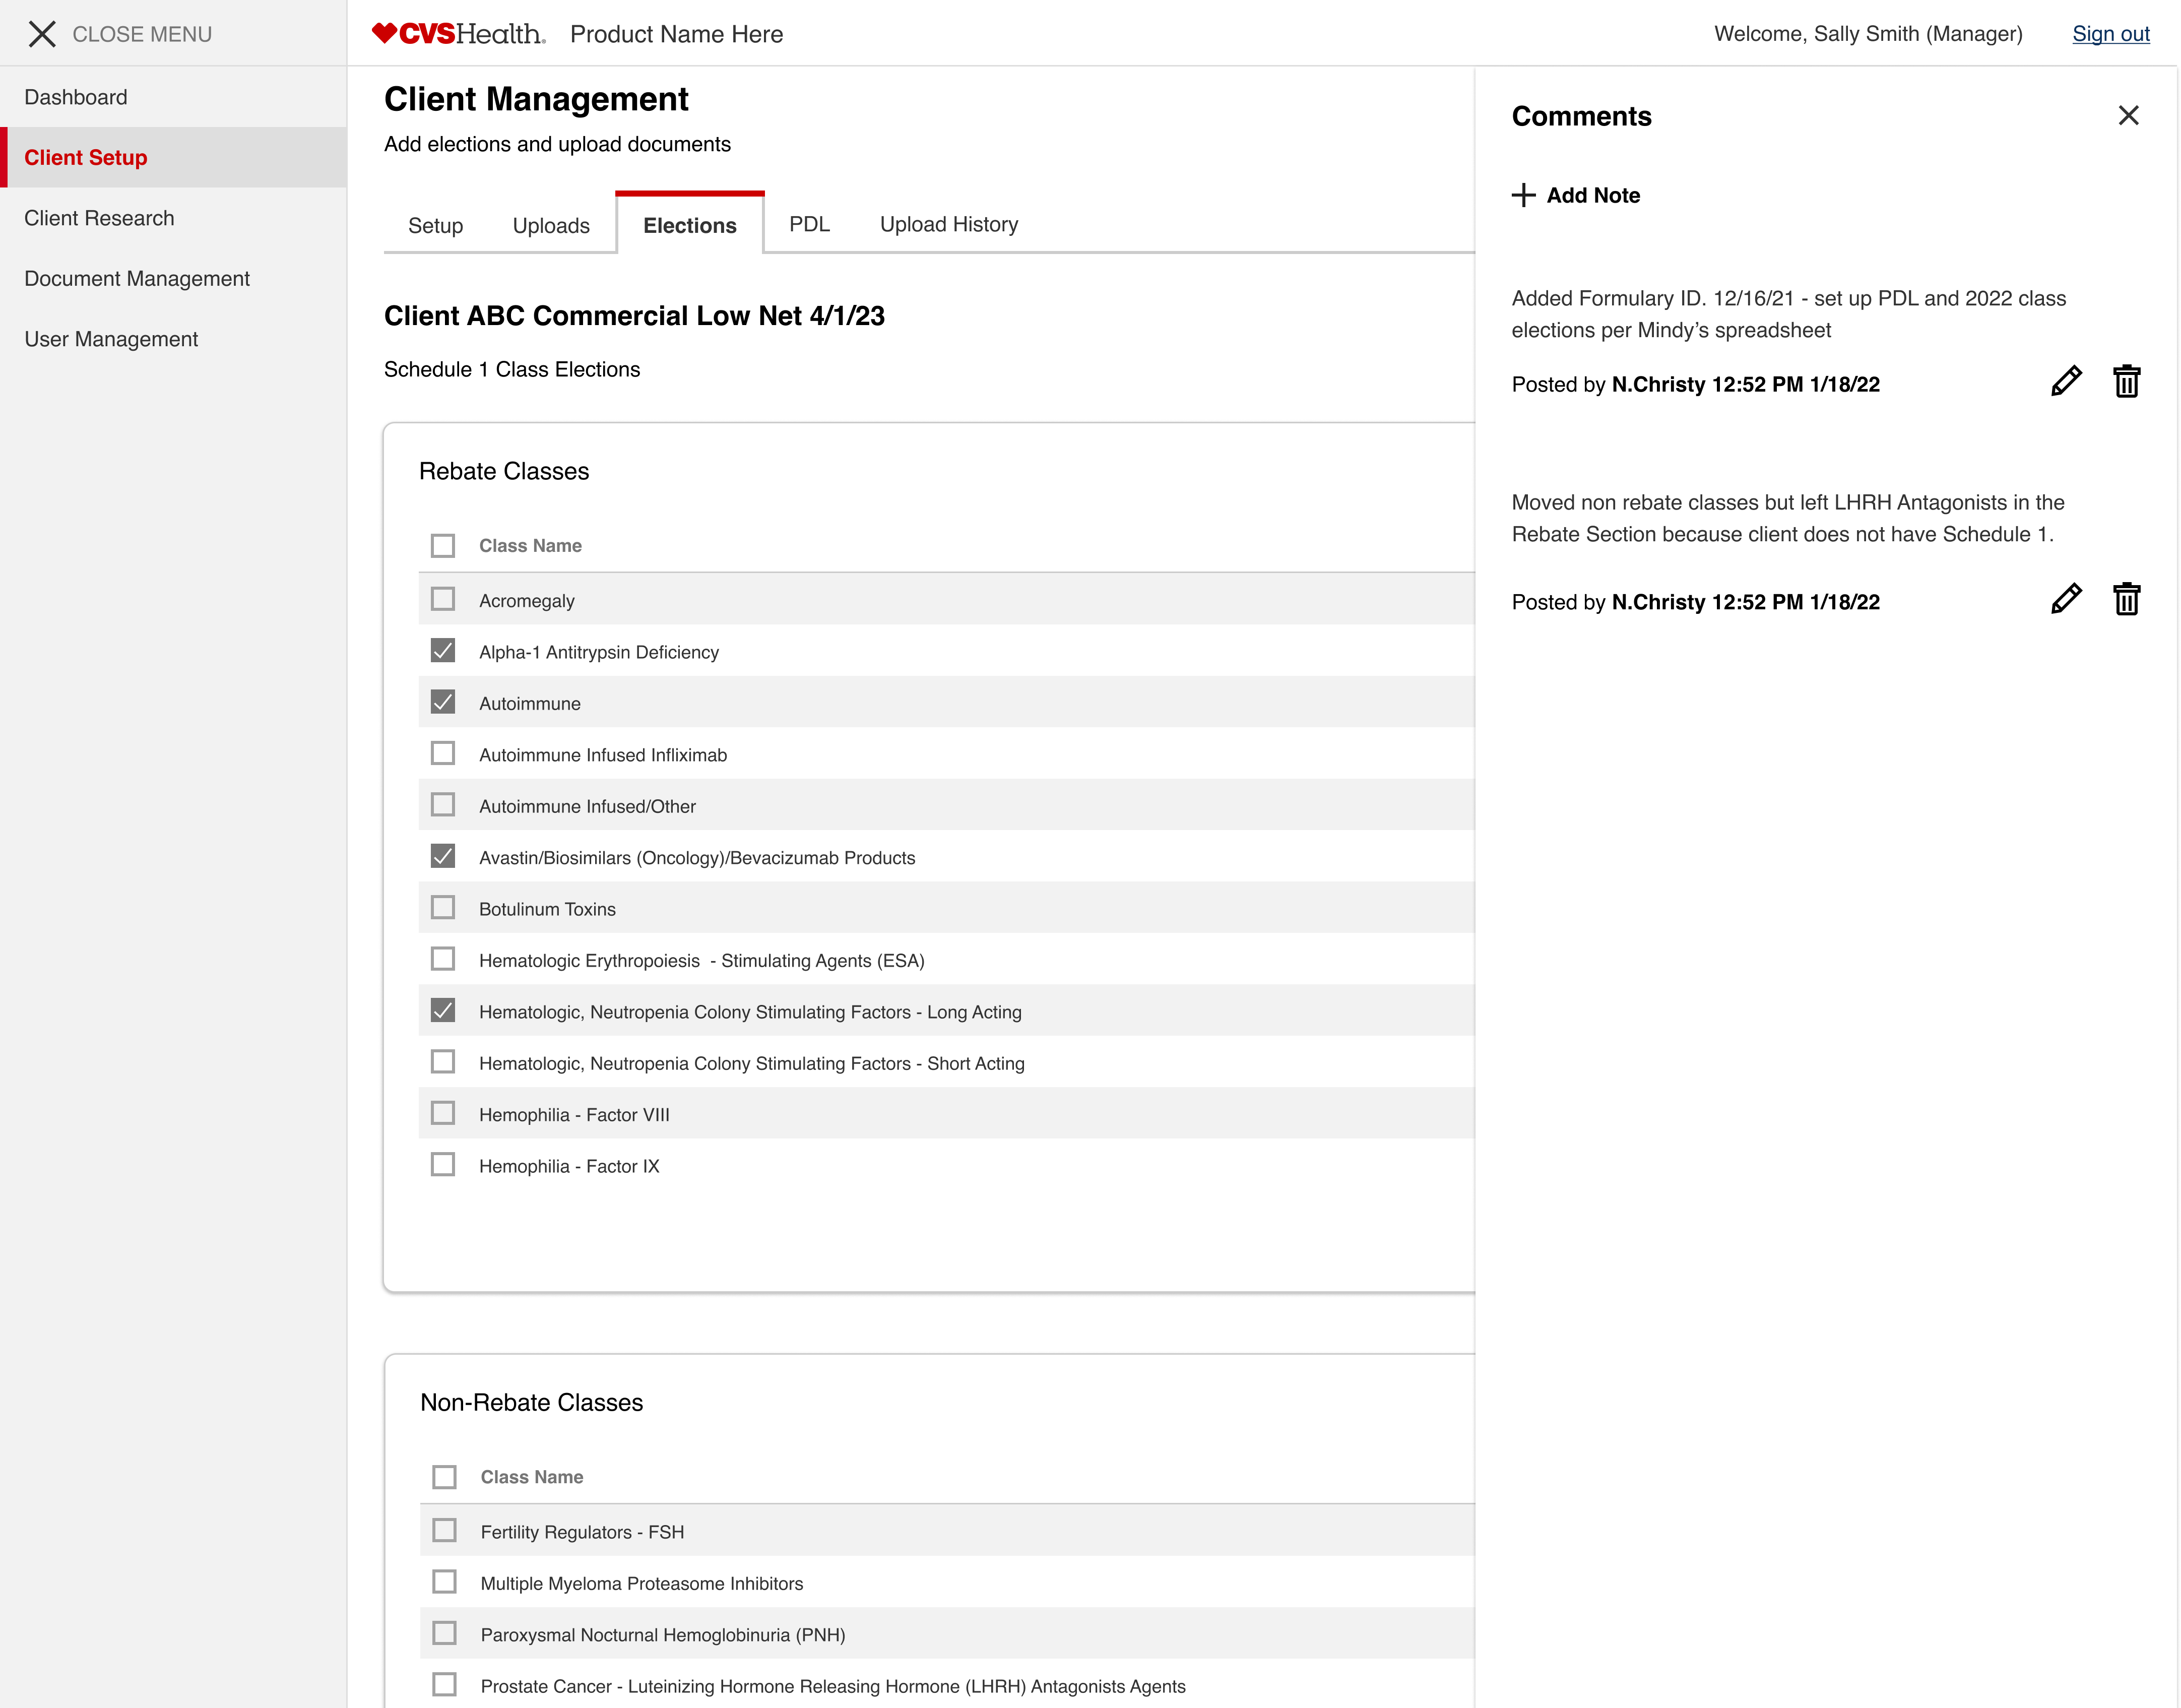Sign out of the application

pos(2110,33)
